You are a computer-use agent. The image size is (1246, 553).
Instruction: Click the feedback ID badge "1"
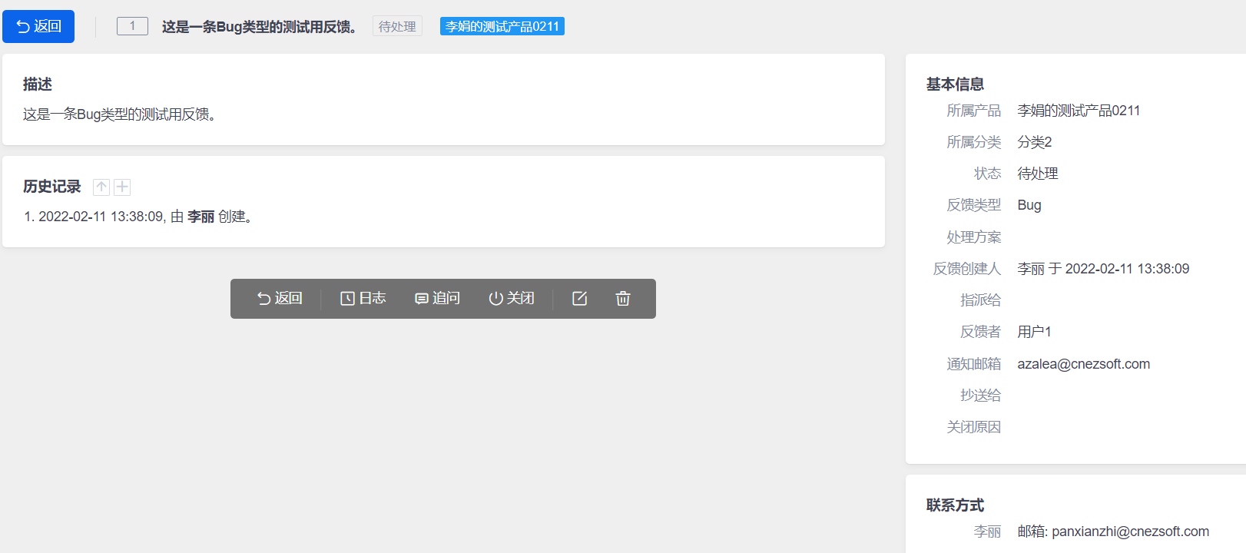click(132, 26)
